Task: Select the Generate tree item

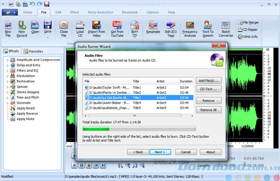Action: pos(24,103)
